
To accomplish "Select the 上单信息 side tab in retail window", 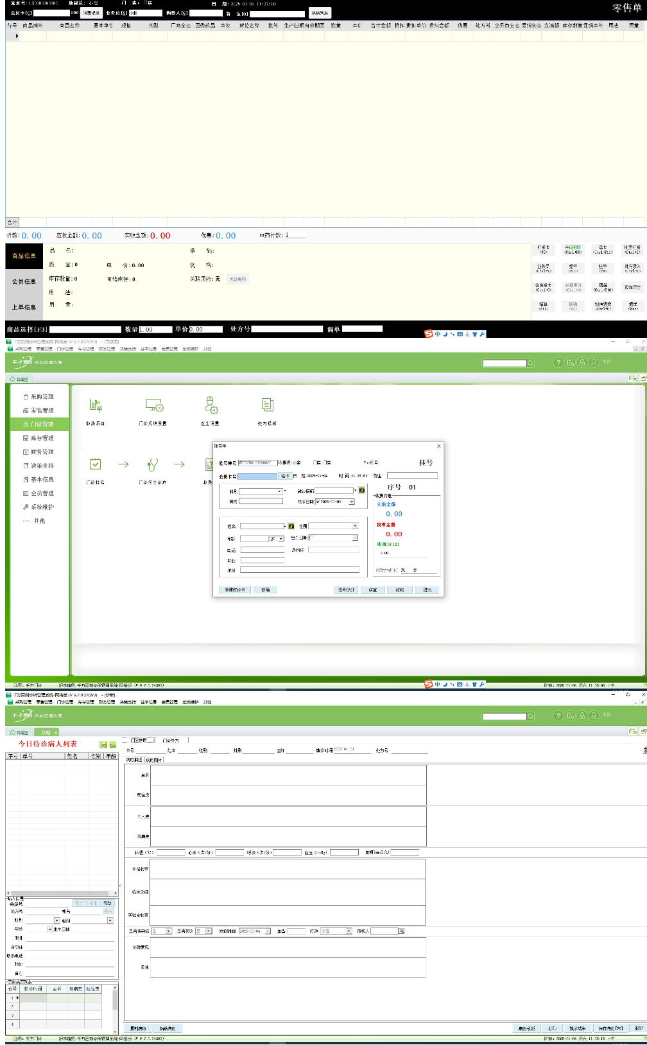I will [24, 307].
